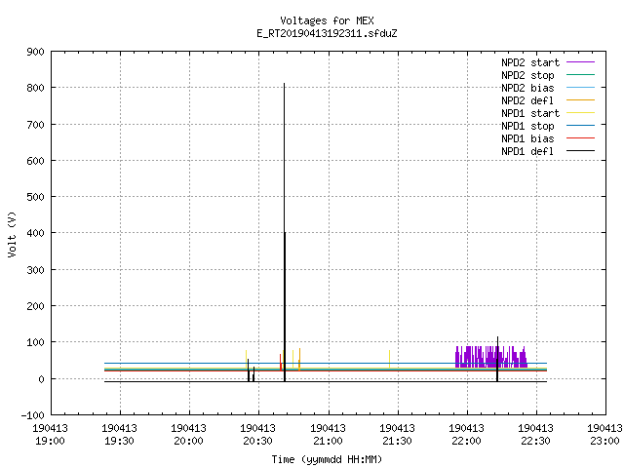
Task: Click the purple NPD2 start burst after 22:00
Action: click(491, 357)
